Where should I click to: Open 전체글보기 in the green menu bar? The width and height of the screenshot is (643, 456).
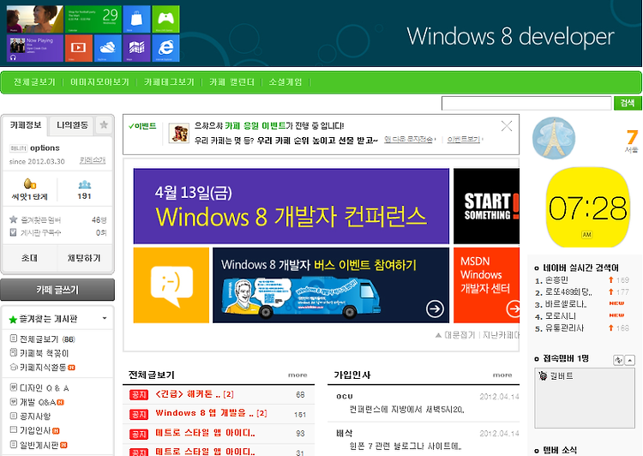click(x=34, y=82)
